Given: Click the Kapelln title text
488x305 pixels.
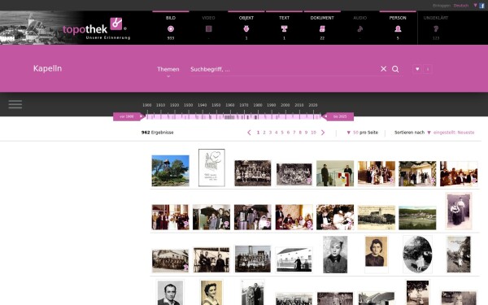Looking at the screenshot, I should (47, 68).
